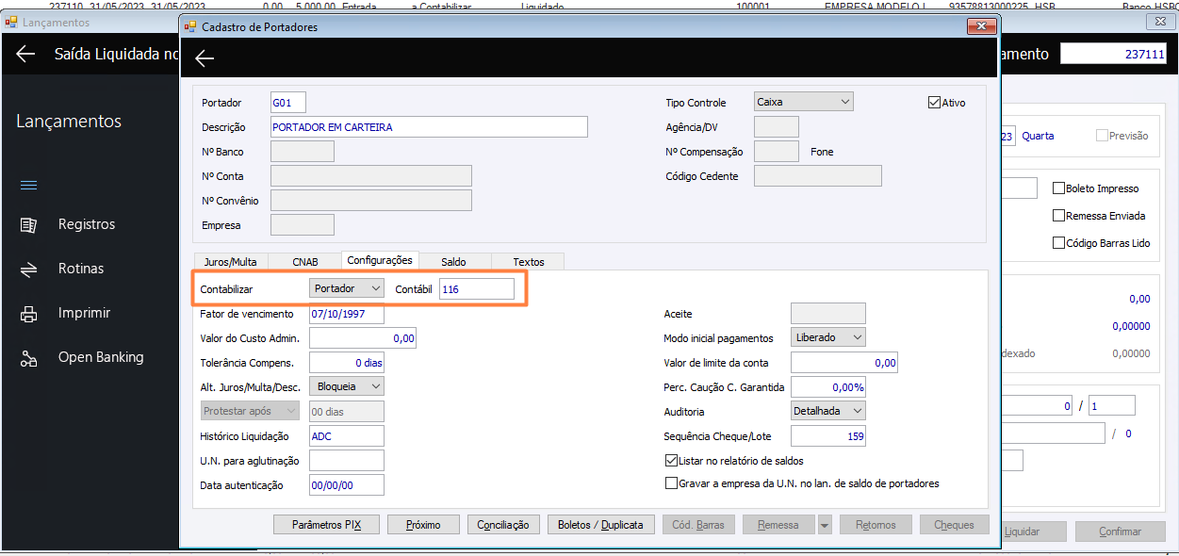This screenshot has height=556, width=1179.
Task: Click the Sequência Cheque/Lote field 159
Action: [x=828, y=435]
